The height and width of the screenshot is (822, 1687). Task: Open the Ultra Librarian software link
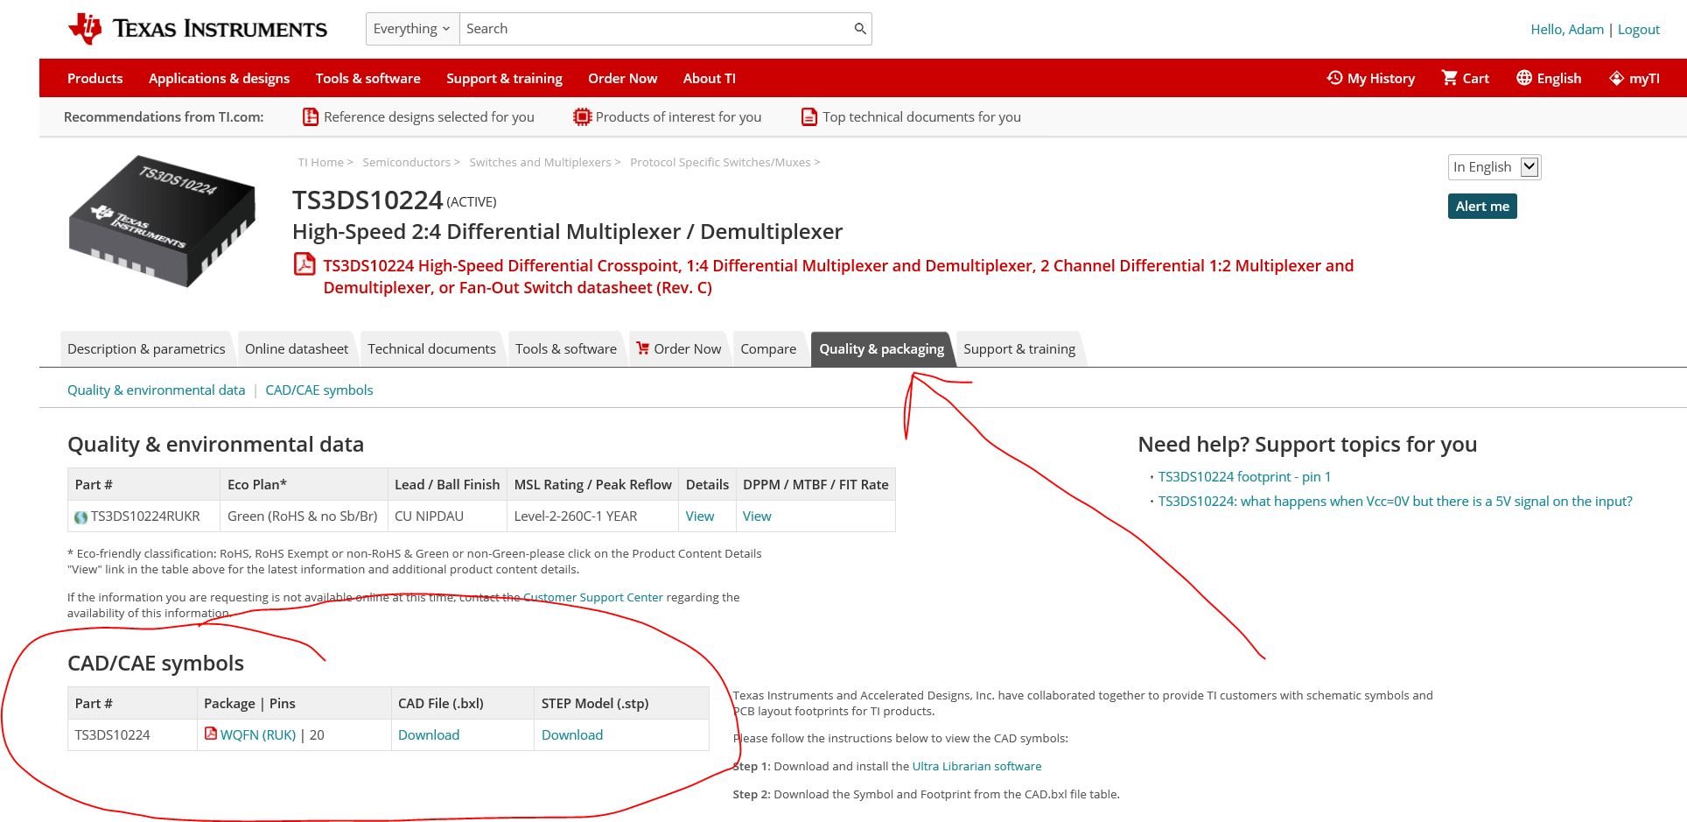tap(976, 766)
